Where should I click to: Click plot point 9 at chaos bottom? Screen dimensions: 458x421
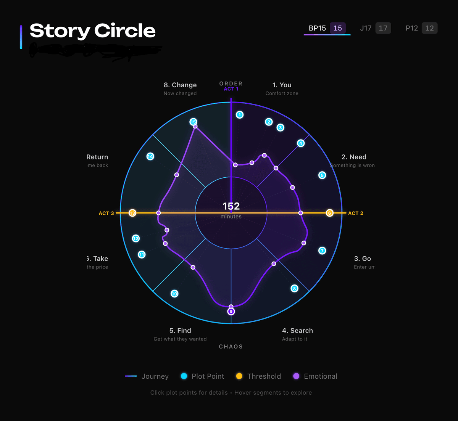(x=231, y=312)
